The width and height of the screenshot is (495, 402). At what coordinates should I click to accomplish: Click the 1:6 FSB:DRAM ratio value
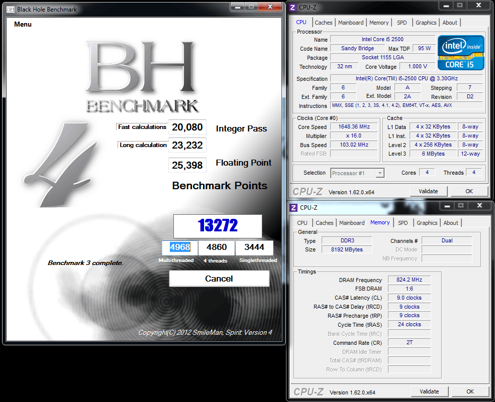409,289
